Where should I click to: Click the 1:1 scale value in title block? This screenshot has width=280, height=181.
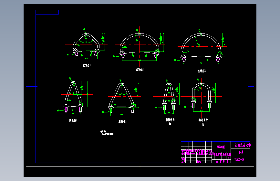click(229, 158)
